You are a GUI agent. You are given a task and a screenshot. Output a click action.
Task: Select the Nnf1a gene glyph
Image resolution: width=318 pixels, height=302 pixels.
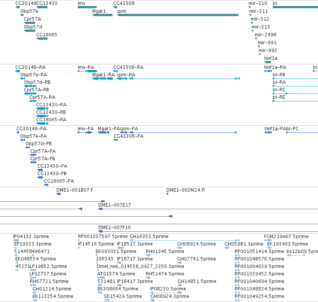point(268,62)
